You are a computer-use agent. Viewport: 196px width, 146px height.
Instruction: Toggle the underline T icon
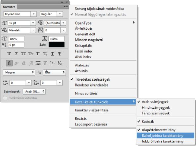(52, 54)
